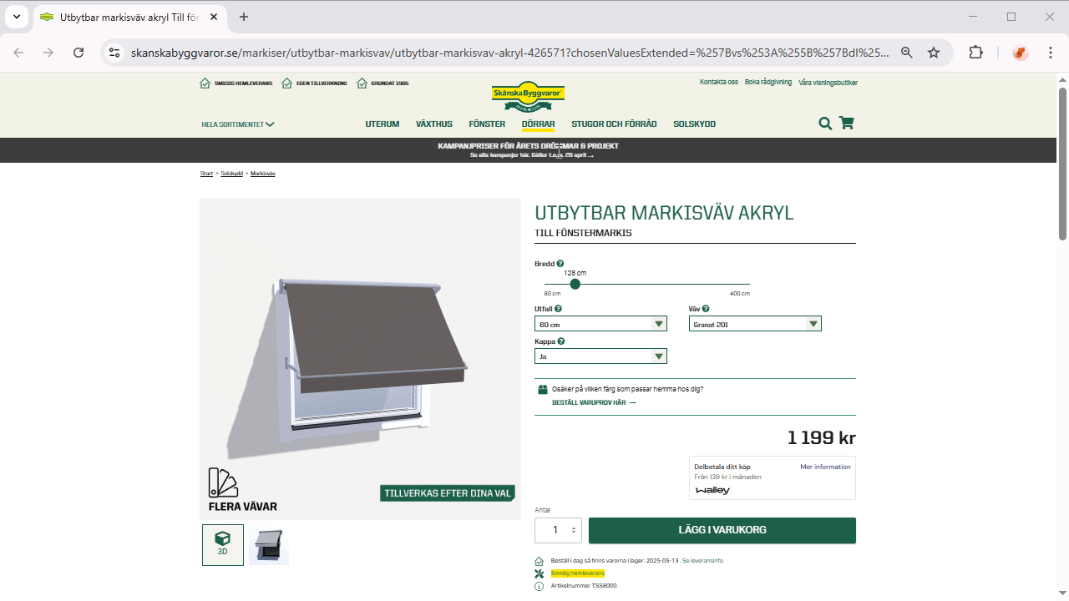Follow the Beställ varuprov här link

click(593, 403)
